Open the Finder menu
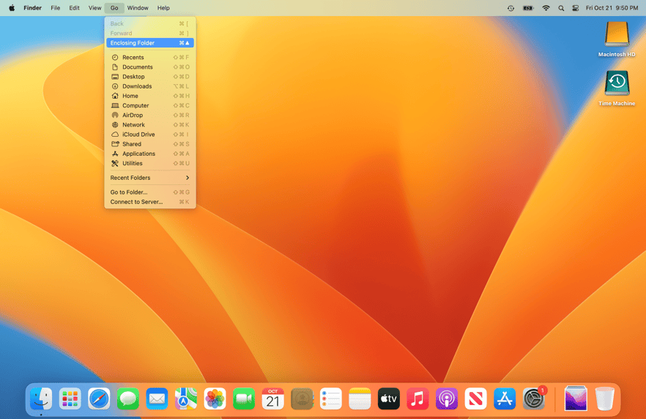This screenshot has height=419, width=646. [32, 8]
